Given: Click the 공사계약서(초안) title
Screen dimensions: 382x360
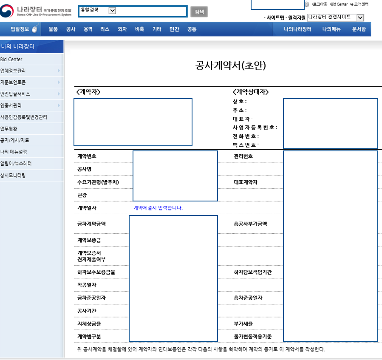Looking at the screenshot, I should point(230,65).
